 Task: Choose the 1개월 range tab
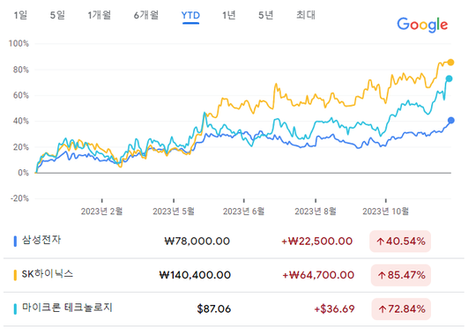(100, 15)
